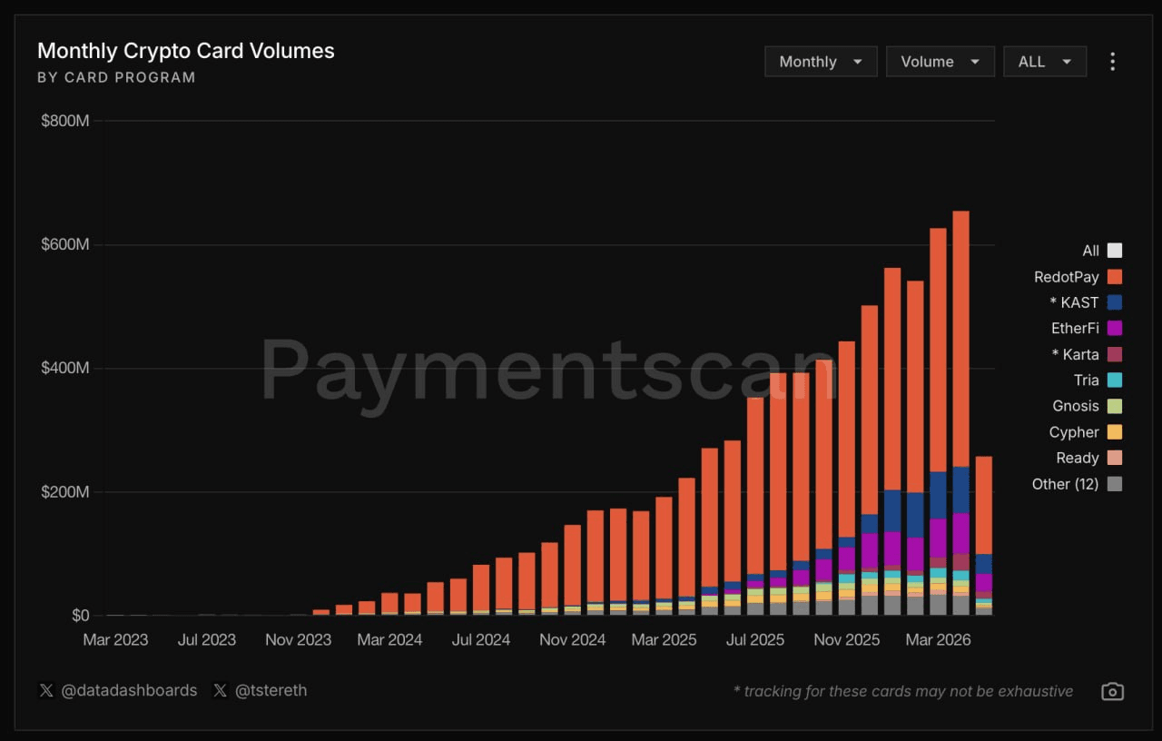This screenshot has height=741, width=1162.
Task: Open the Monthly interval dropdown
Action: pos(821,62)
